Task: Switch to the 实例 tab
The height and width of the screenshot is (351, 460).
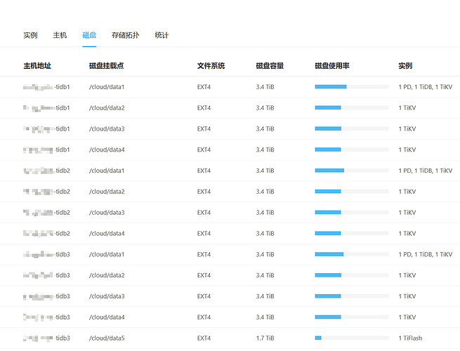Action: tap(30, 35)
